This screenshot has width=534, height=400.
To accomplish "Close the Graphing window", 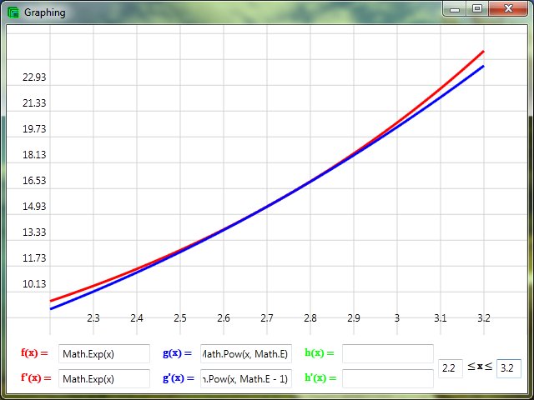I will pos(506,9).
